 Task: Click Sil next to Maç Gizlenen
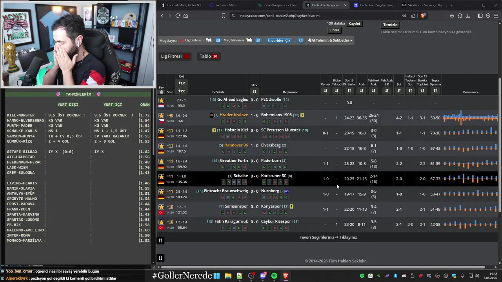pyautogui.click(x=258, y=40)
